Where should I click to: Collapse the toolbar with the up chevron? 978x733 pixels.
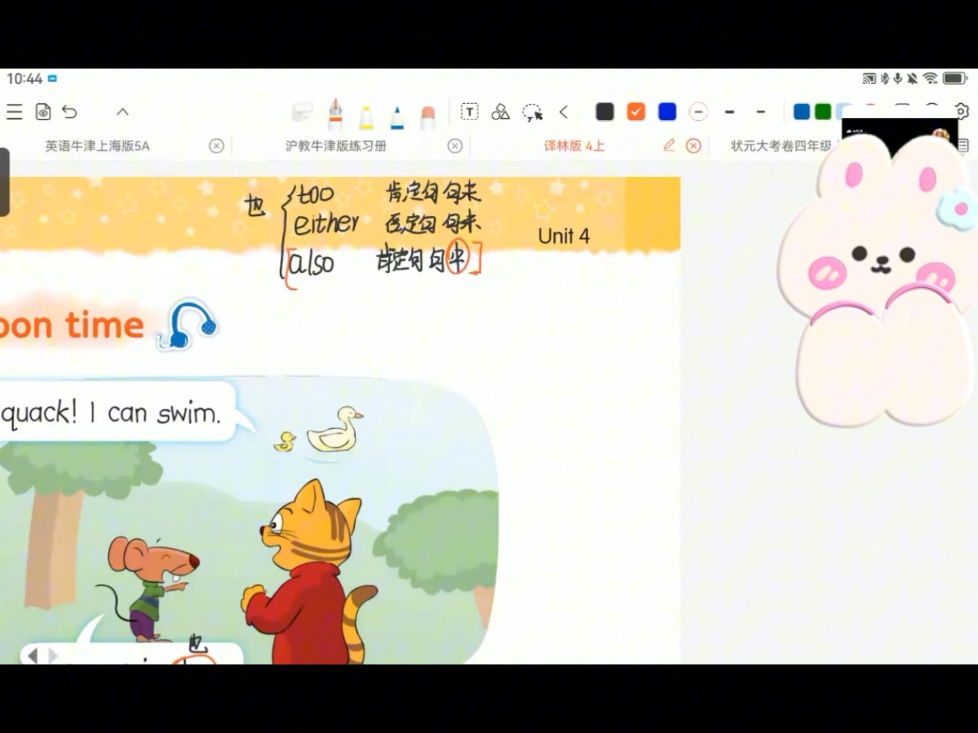click(x=122, y=112)
